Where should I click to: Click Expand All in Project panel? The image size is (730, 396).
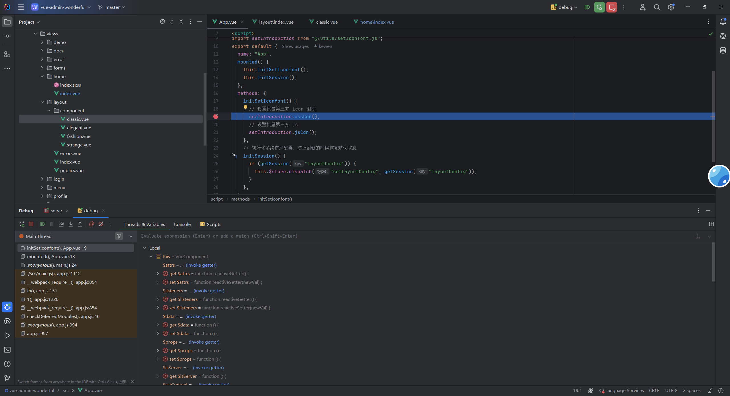click(x=172, y=22)
